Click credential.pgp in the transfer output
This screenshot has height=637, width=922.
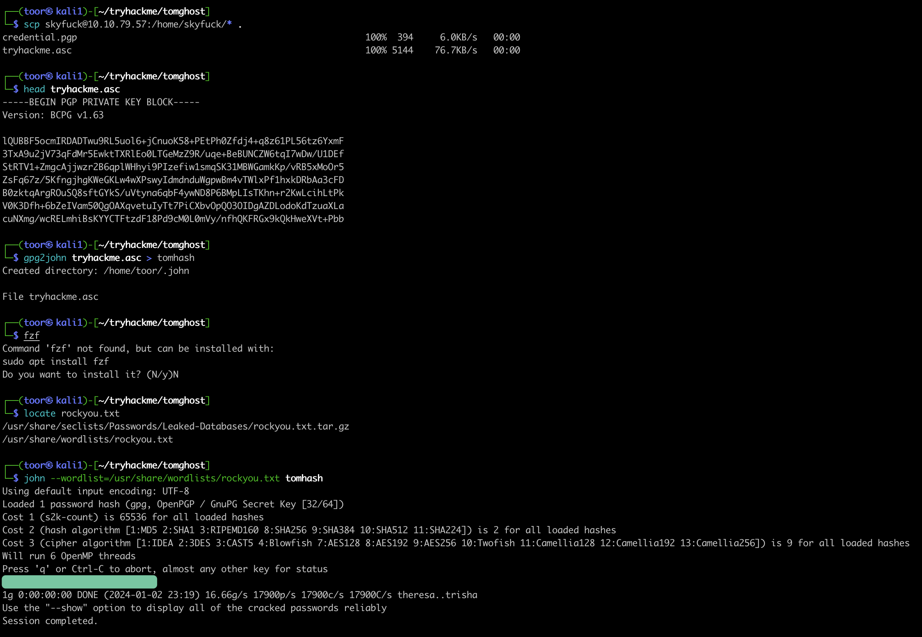pyautogui.click(x=40, y=37)
